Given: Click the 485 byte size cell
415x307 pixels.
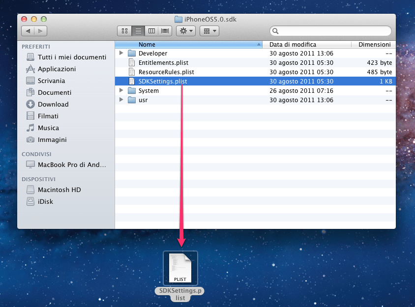Looking at the screenshot, I should (x=379, y=72).
